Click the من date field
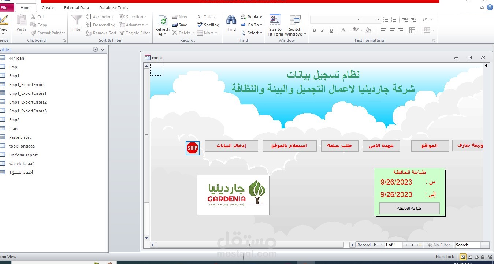This screenshot has width=494, height=264. point(397,182)
